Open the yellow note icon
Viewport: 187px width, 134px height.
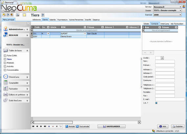(24, 15)
